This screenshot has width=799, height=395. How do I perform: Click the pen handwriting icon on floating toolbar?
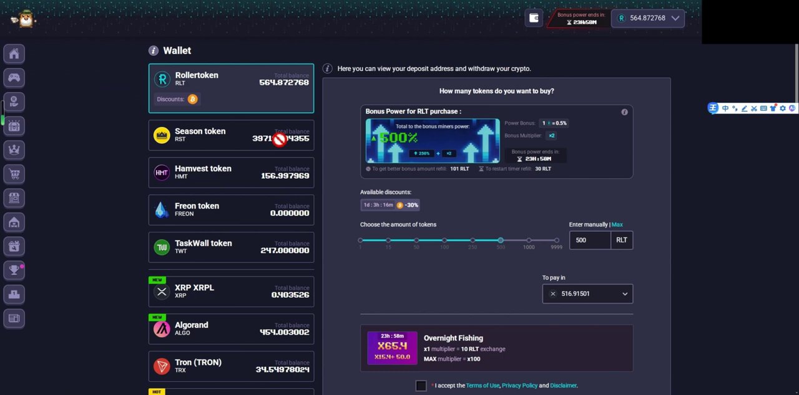pyautogui.click(x=744, y=108)
